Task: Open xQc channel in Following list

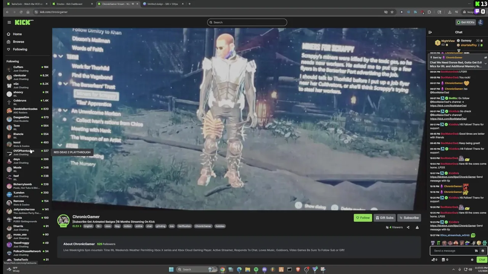Action: click(27, 85)
